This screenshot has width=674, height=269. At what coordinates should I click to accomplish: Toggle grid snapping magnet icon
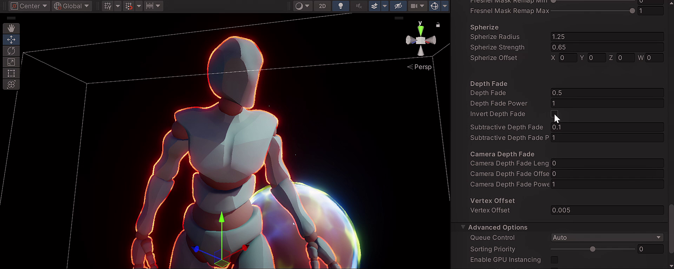tap(129, 6)
